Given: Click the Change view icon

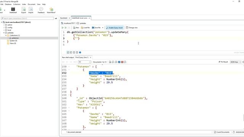Looking at the screenshot, I should point(127,28).
